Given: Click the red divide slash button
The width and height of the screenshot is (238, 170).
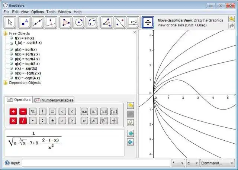Looking at the screenshot, I should coord(23,121).
